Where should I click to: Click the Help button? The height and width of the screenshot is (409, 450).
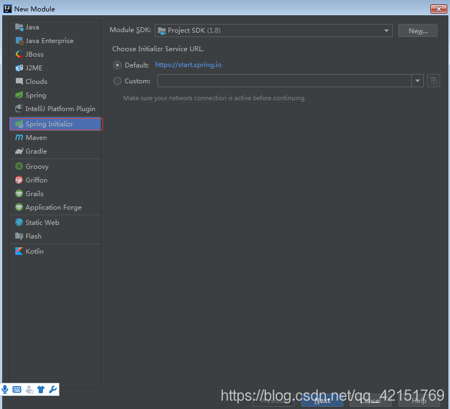tap(419, 401)
